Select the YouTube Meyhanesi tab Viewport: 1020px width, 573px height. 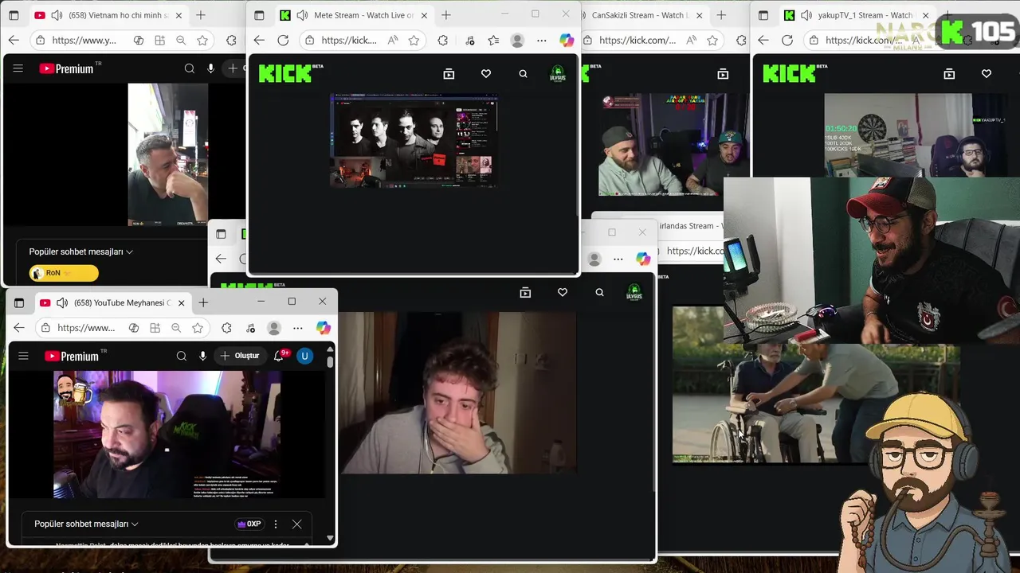click(112, 302)
